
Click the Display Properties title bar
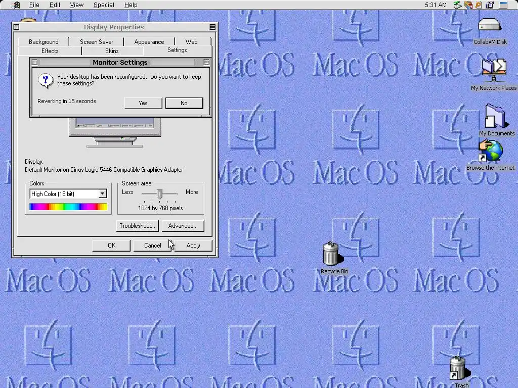click(114, 27)
